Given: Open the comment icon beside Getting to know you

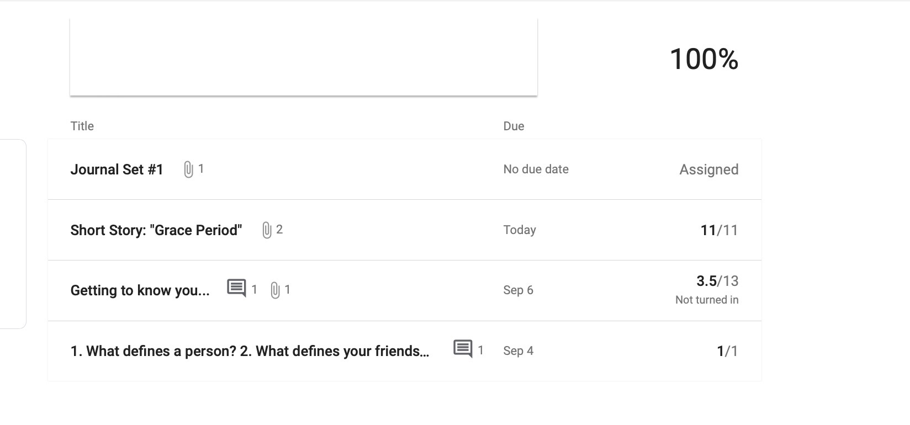Looking at the screenshot, I should pyautogui.click(x=236, y=289).
